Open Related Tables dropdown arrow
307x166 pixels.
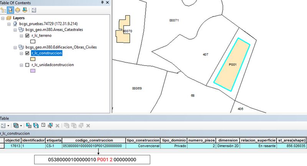pos(21,125)
